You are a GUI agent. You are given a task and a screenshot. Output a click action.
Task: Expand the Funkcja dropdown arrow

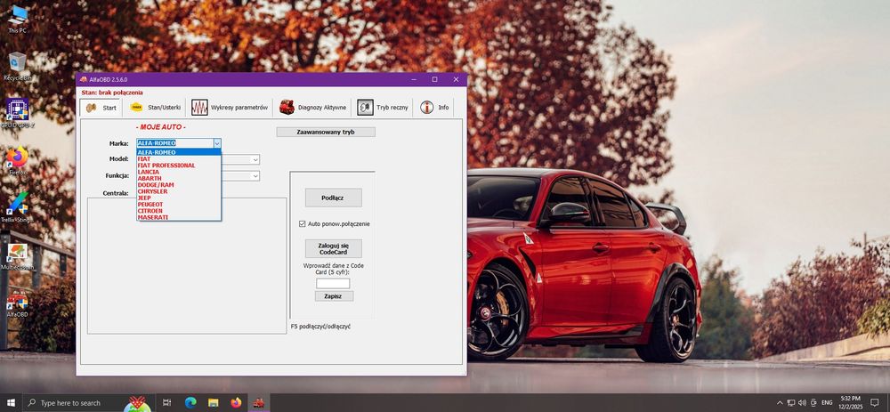pos(255,176)
